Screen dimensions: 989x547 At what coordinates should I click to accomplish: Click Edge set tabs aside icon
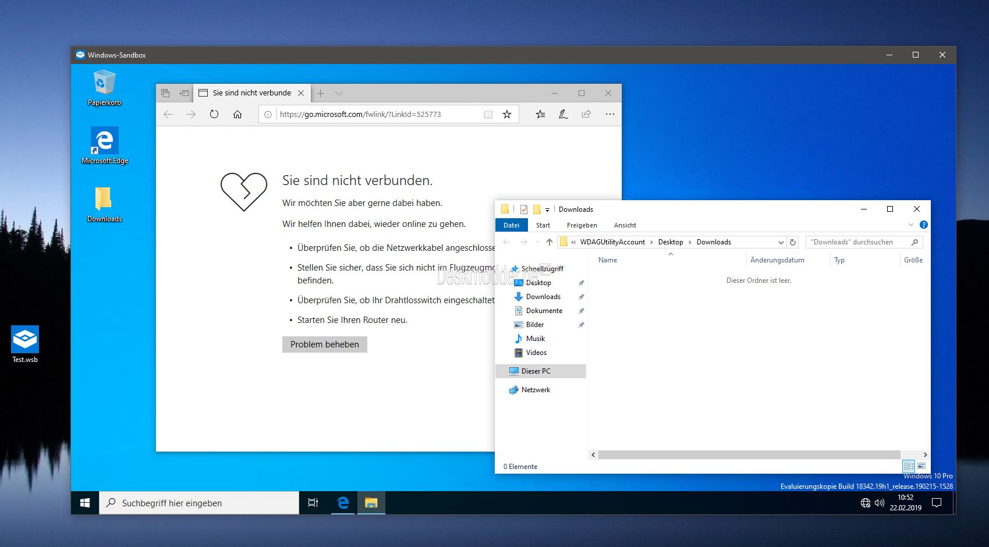pos(184,93)
